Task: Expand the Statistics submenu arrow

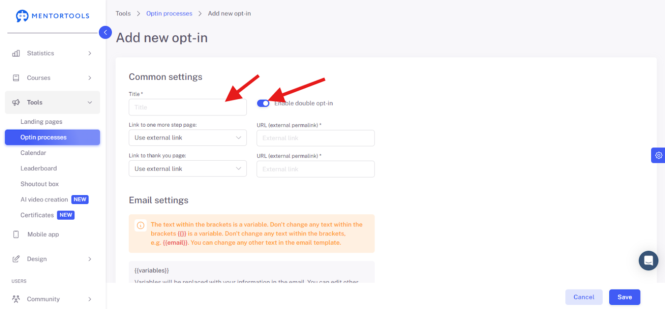Action: (x=90, y=53)
